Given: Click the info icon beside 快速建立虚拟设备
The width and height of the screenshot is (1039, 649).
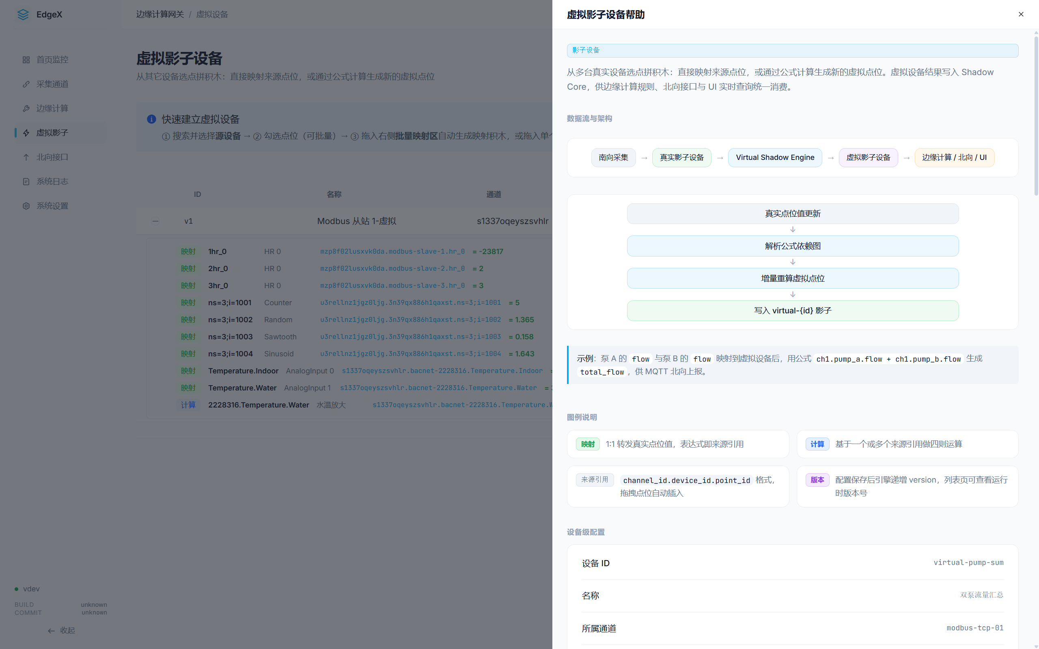Looking at the screenshot, I should tap(151, 119).
